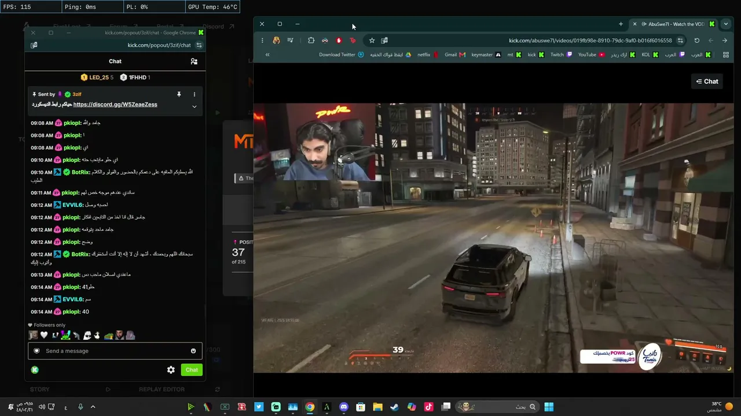Image resolution: width=741 pixels, height=416 pixels.
Task: View LED_25 top gifter entry
Action: (x=97, y=77)
